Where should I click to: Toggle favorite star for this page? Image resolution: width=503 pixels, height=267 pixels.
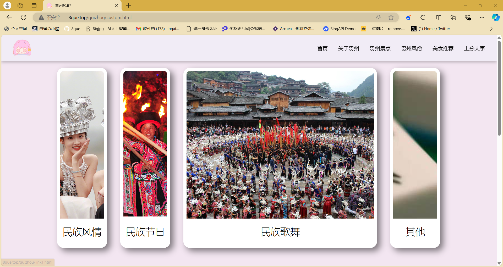[391, 17]
